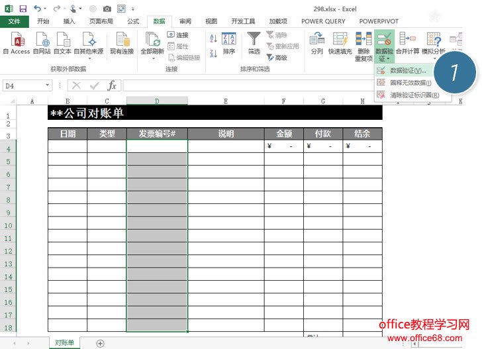Click the Save icon in quick access toolbar

23,9
